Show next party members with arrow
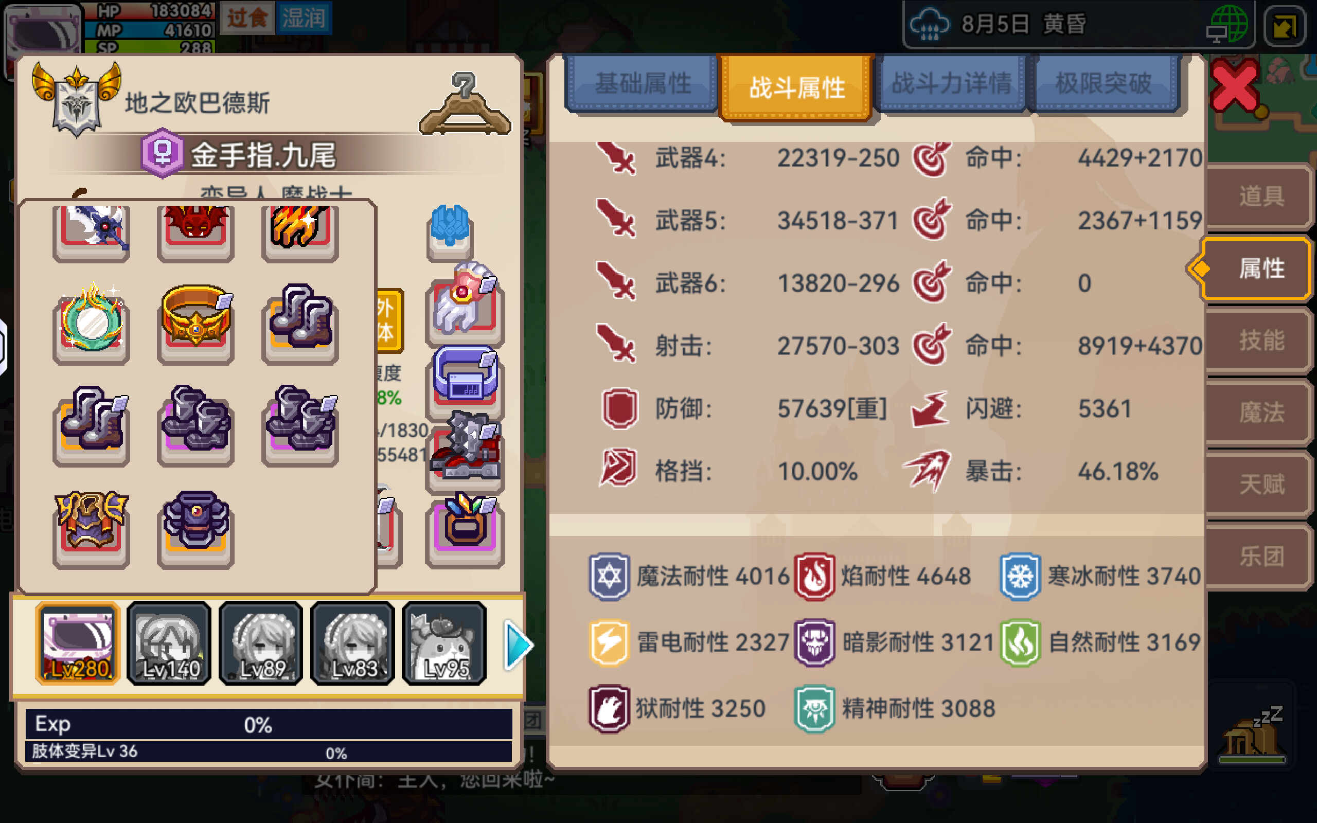1317x823 pixels. [518, 646]
